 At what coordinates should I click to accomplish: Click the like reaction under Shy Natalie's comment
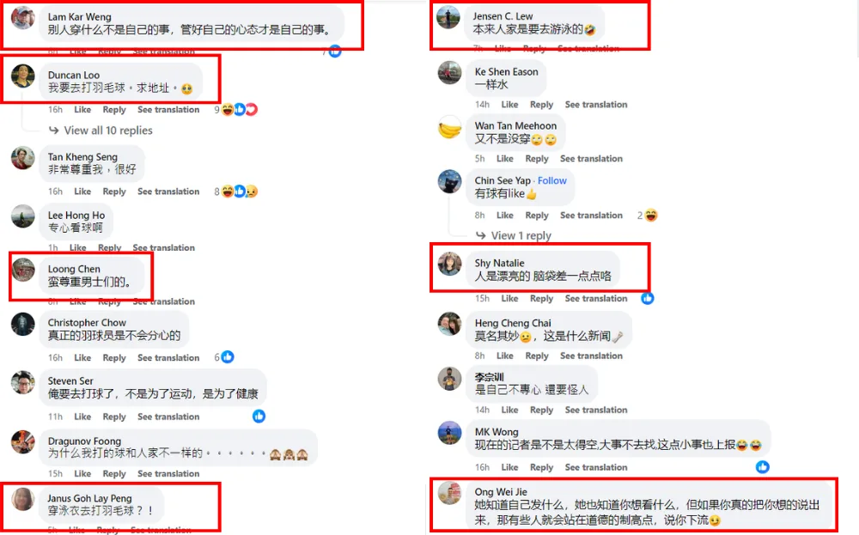[x=648, y=299]
